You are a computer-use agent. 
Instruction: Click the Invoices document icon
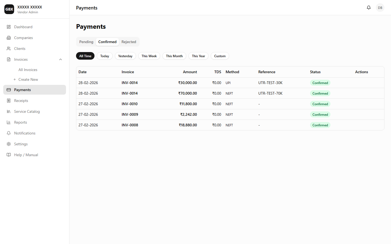[x=9, y=59]
